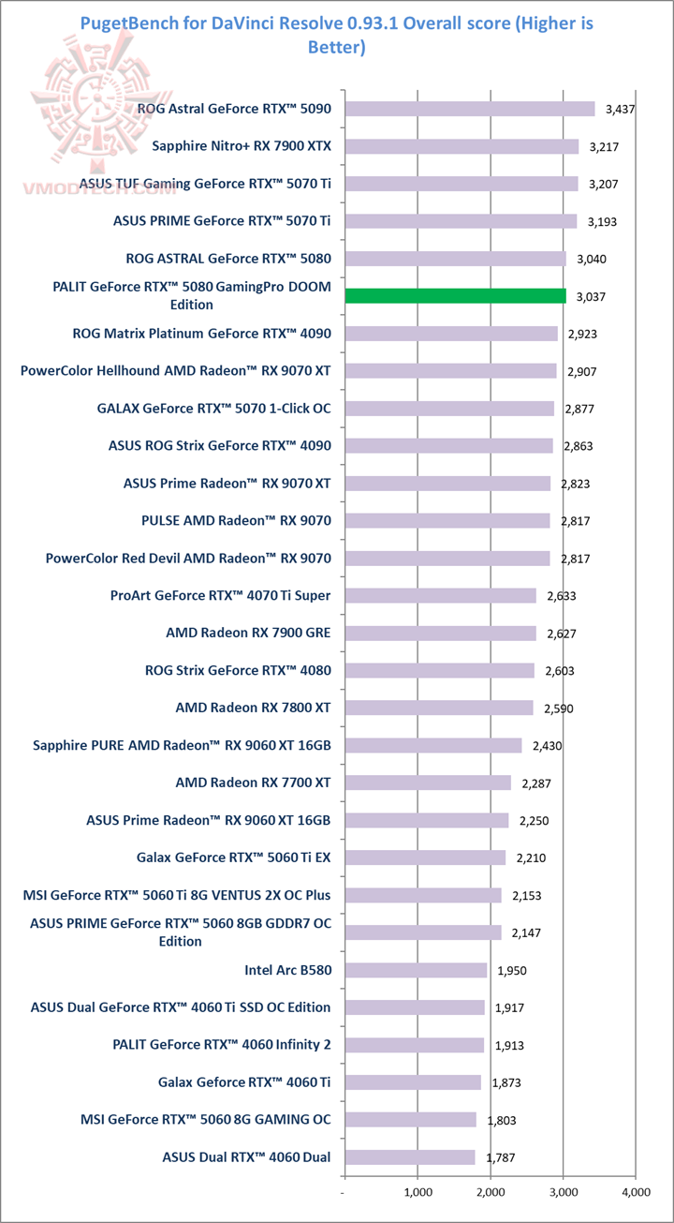Click the 3,037 score value
Screen dimensions: 674x1223
pyautogui.click(x=592, y=296)
